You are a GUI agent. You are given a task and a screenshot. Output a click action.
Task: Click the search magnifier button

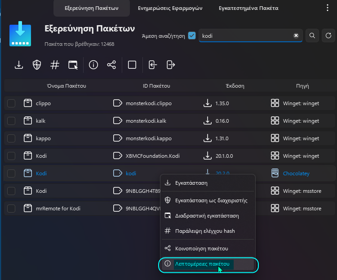pos(312,36)
